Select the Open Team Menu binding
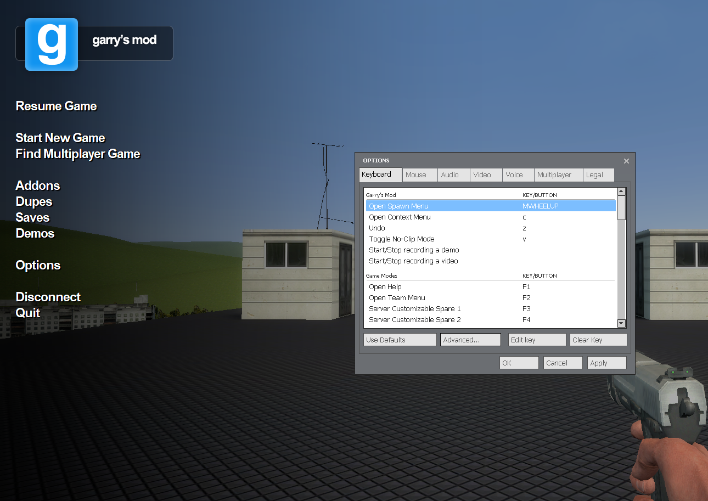 [x=491, y=297]
